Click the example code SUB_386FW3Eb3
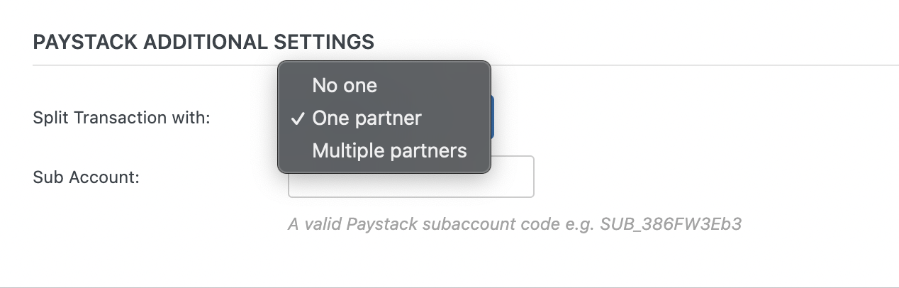The height and width of the screenshot is (288, 899). click(x=671, y=224)
